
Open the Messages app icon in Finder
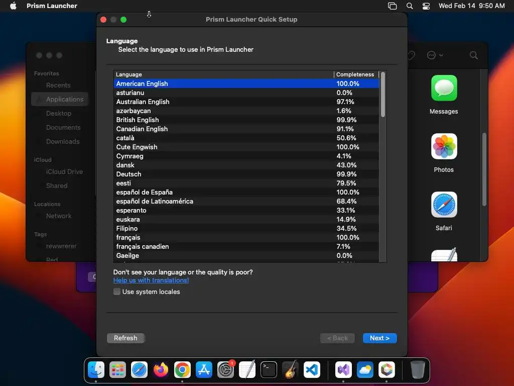(x=444, y=88)
